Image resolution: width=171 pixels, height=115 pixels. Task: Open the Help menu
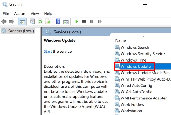click(x=48, y=14)
